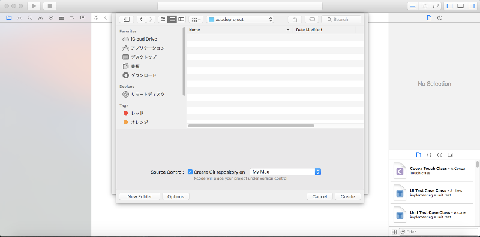
Task: Click the sidebar vertical scrollbar
Action: coord(184,61)
